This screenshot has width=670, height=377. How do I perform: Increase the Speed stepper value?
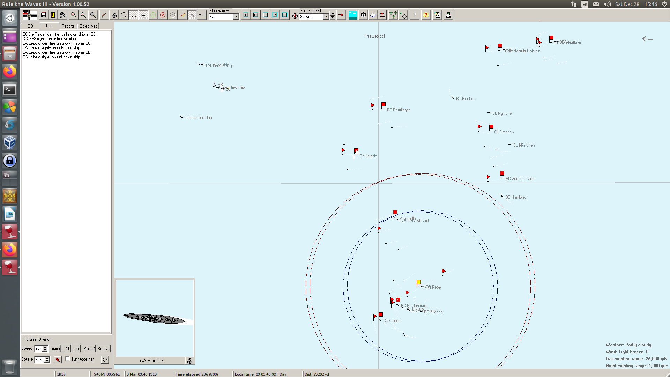point(45,347)
